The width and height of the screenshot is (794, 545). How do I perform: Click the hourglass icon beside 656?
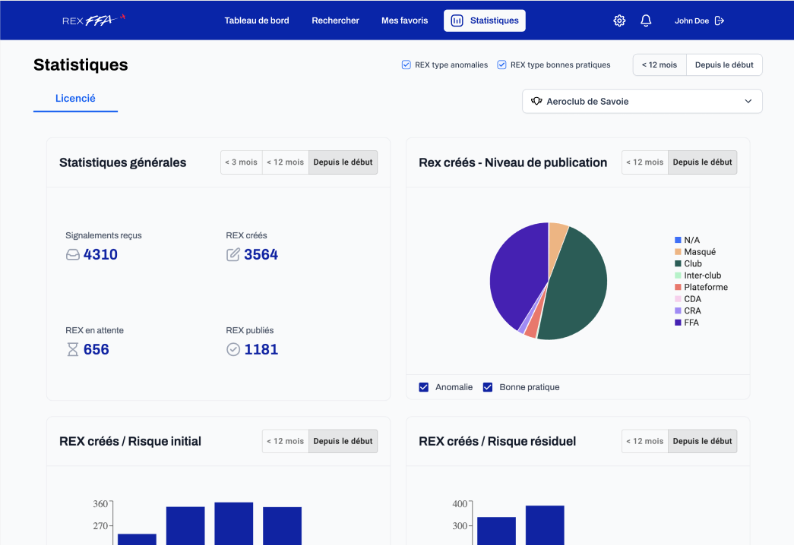[72, 349]
